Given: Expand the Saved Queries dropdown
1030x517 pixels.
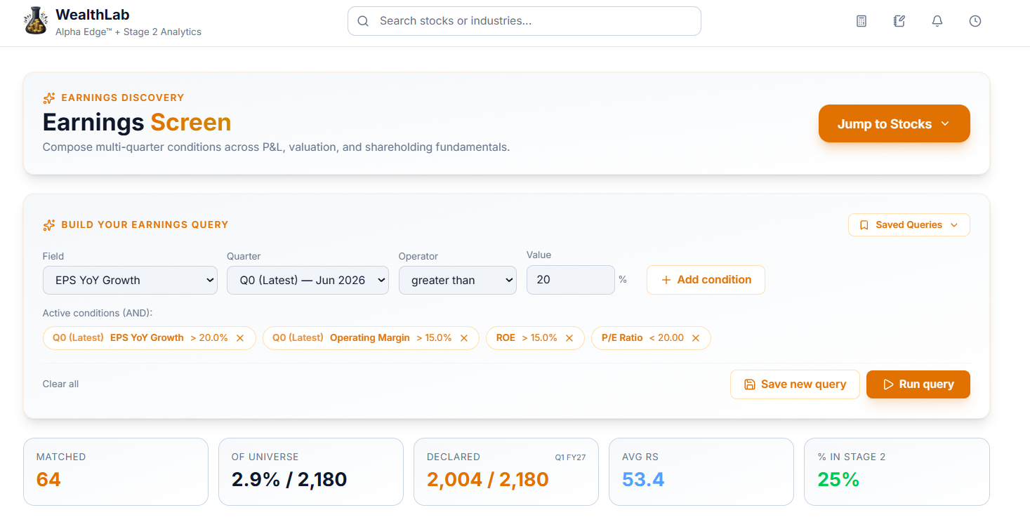Looking at the screenshot, I should click(x=909, y=225).
